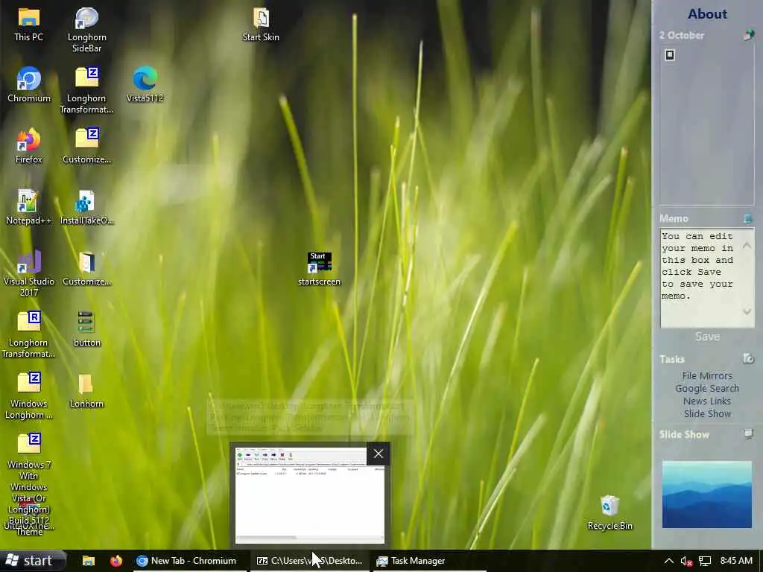Select the Longhorn Transformat... zip folder beside Chromium
This screenshot has height=572, width=763.
[86, 90]
